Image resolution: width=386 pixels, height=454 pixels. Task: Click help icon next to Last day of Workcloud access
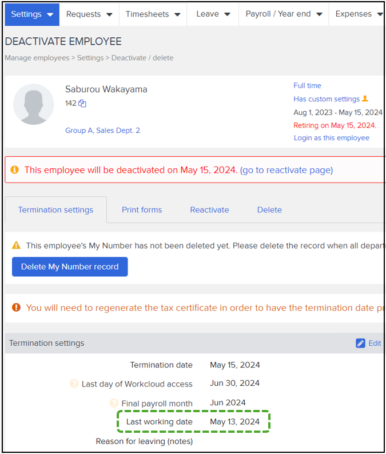click(74, 384)
